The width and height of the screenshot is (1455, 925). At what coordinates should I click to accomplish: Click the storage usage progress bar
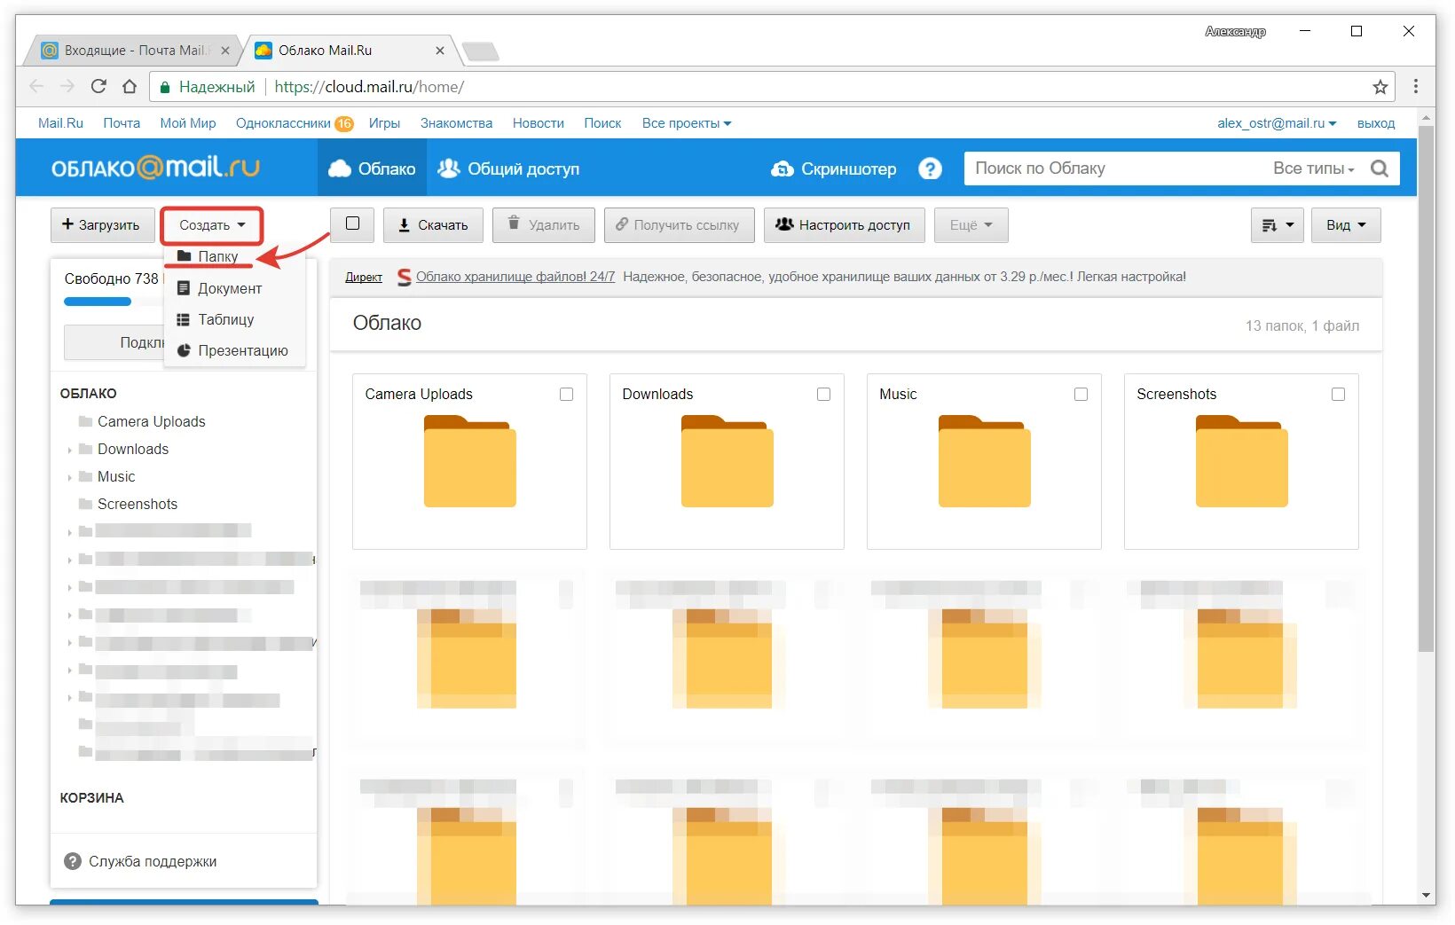click(114, 302)
